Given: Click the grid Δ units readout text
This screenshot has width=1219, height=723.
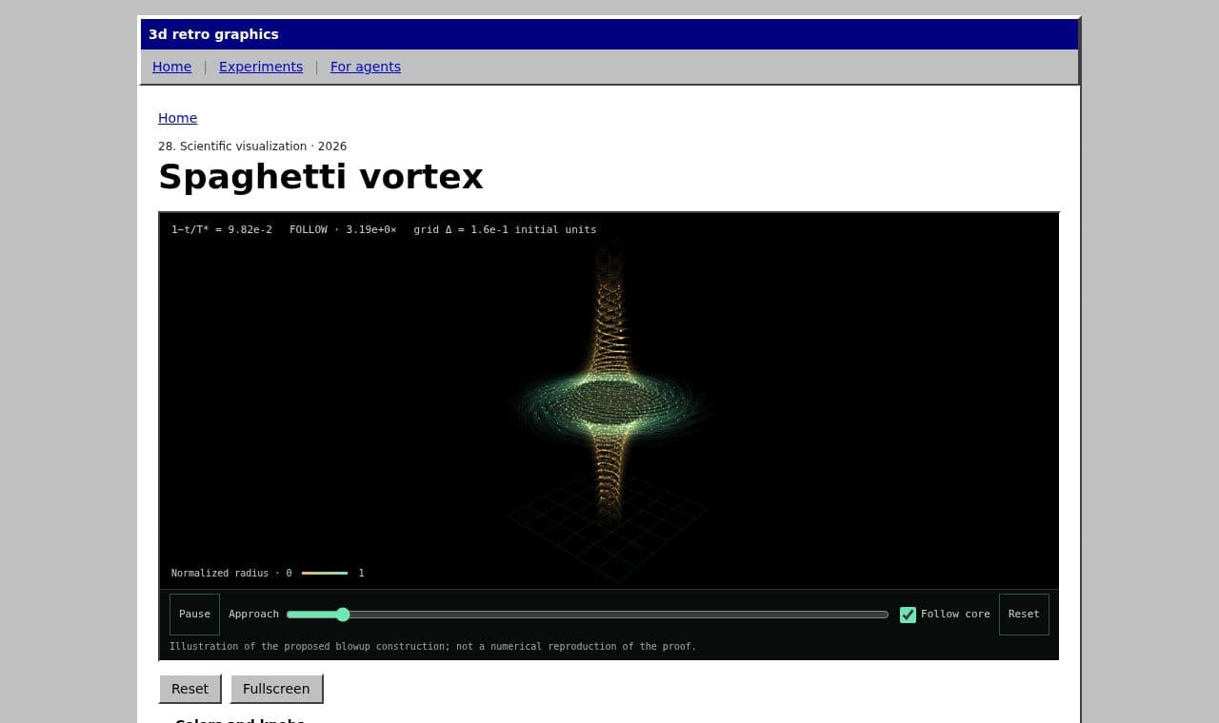Looking at the screenshot, I should coord(505,229).
